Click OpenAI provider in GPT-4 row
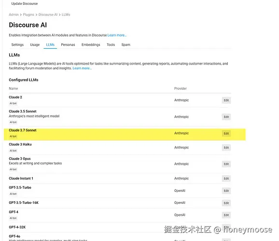 [x=180, y=215]
